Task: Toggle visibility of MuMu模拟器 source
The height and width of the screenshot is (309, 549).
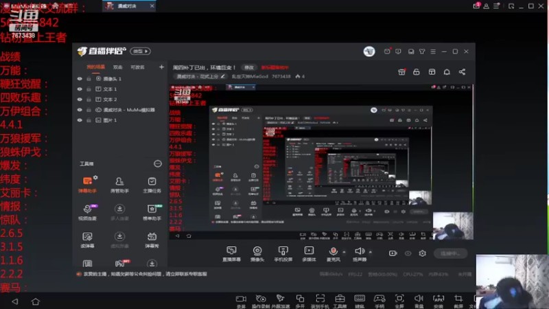Action: [x=80, y=110]
